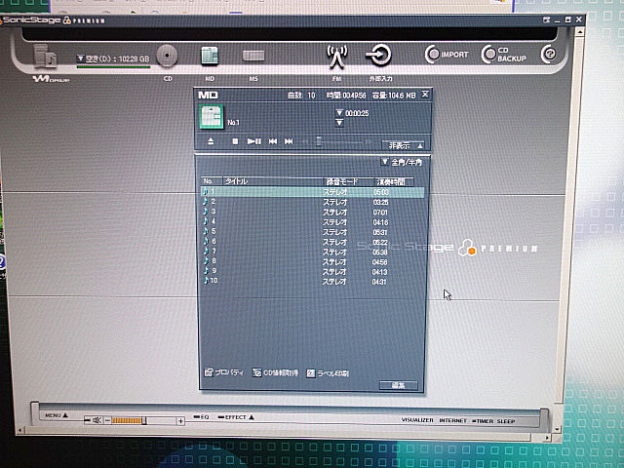Image resolution: width=624 pixels, height=468 pixels.
Task: Select the MS memory stick icon
Action: coord(253,56)
